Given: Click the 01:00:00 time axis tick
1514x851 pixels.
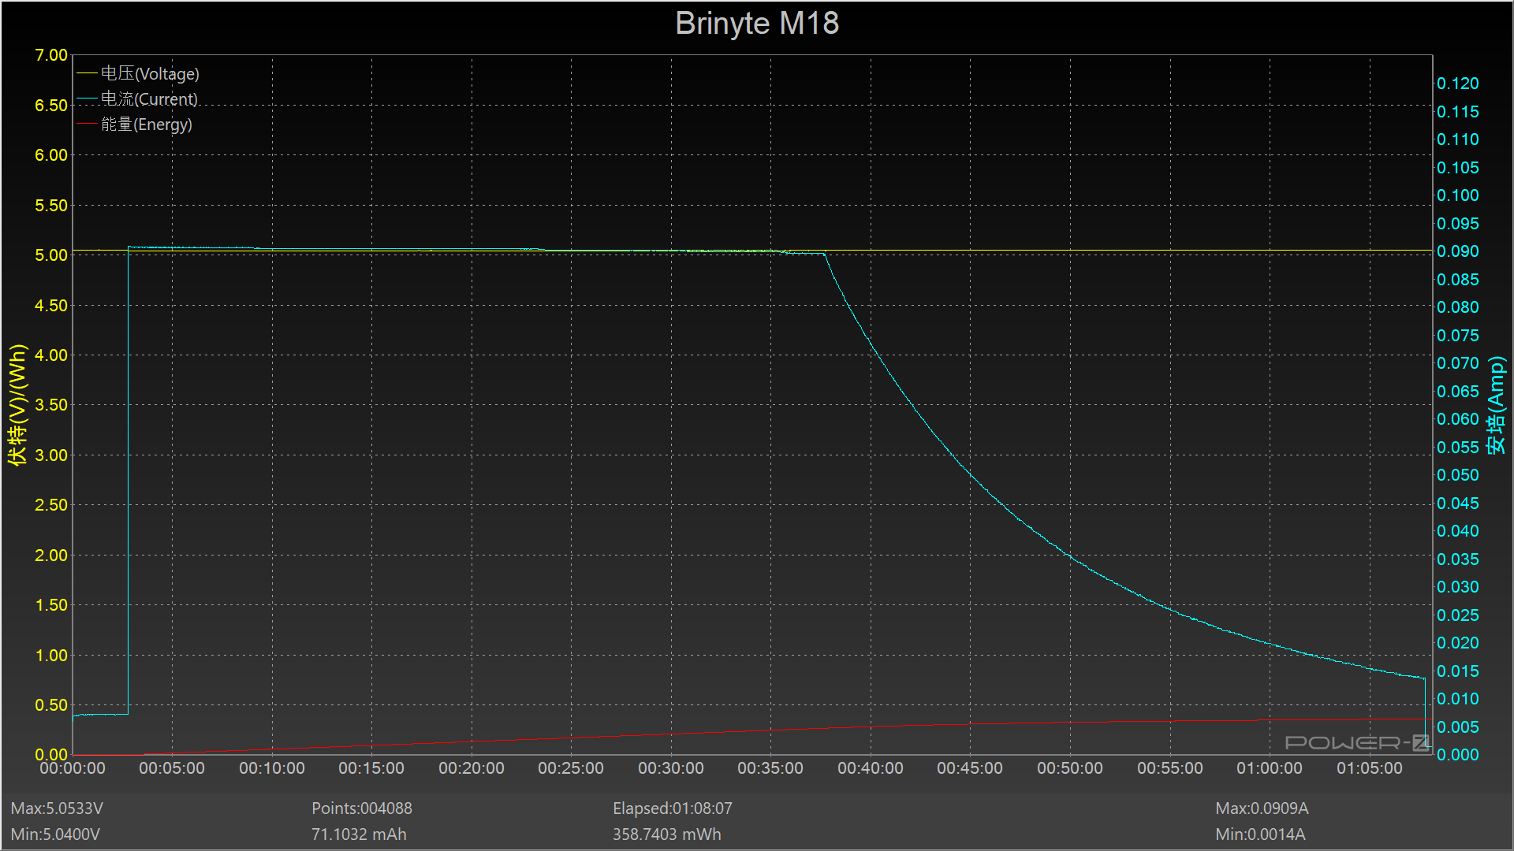Looking at the screenshot, I should (1269, 768).
